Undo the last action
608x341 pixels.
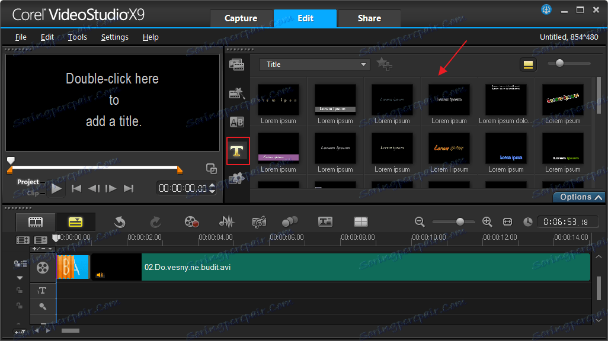coord(120,221)
